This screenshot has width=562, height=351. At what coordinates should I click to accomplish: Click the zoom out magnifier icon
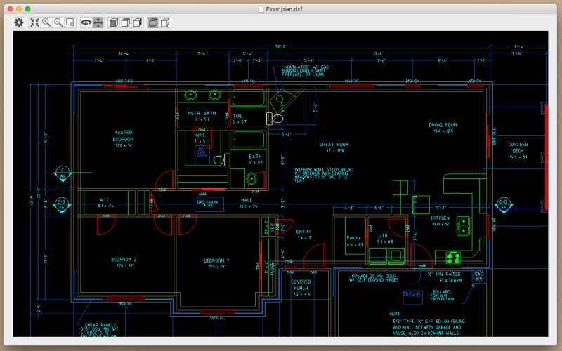[x=58, y=22]
